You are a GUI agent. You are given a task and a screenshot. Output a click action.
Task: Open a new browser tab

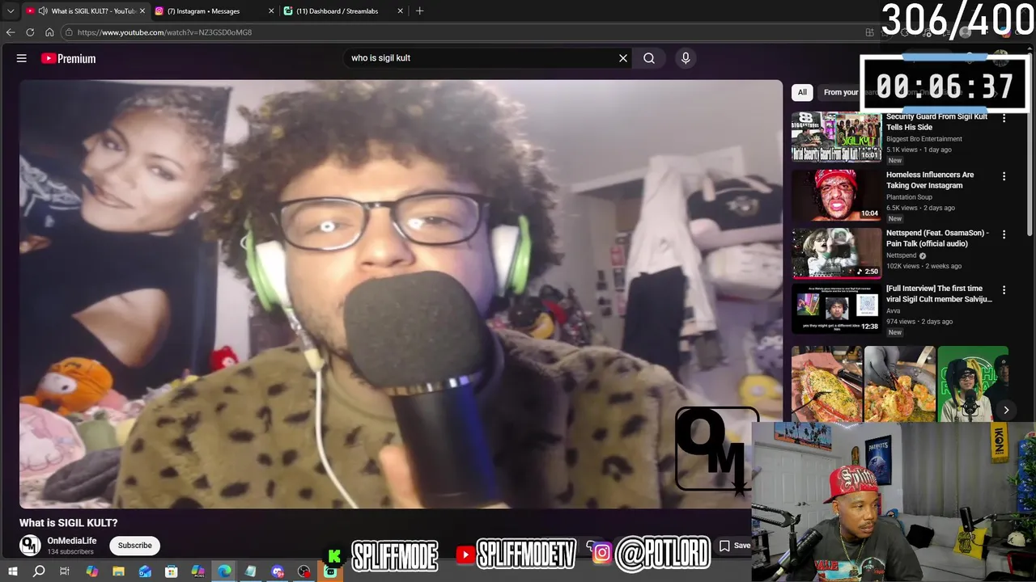click(419, 11)
